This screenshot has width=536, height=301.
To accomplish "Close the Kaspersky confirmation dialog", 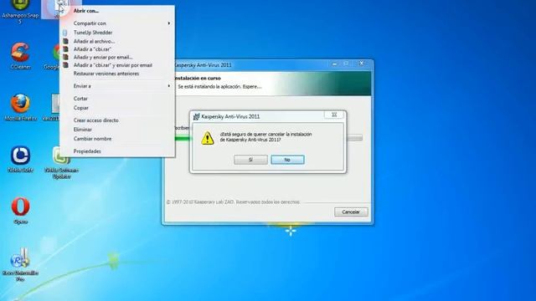I will pyautogui.click(x=334, y=115).
